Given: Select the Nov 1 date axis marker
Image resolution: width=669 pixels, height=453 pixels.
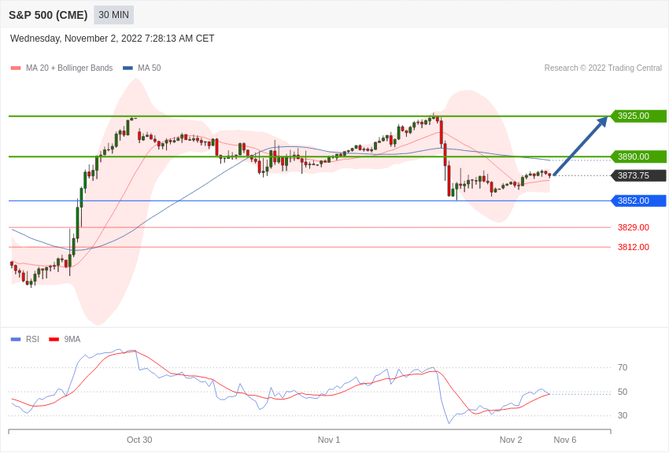Looking at the screenshot, I should point(328,440).
